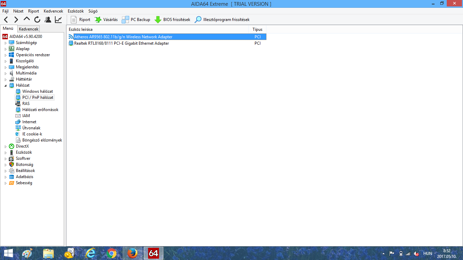This screenshot has width=463, height=260.
Task: Show hidden tray icons arrow
Action: 383,254
